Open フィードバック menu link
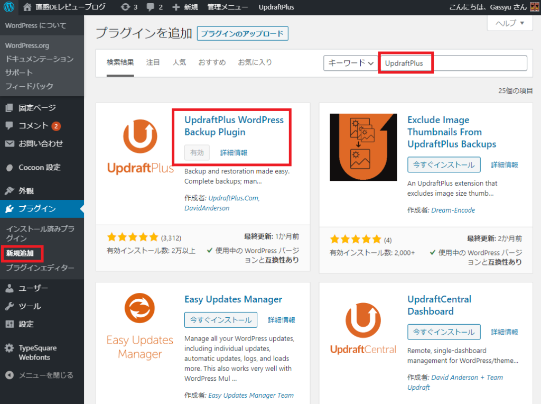The width and height of the screenshot is (541, 404). 30,86
